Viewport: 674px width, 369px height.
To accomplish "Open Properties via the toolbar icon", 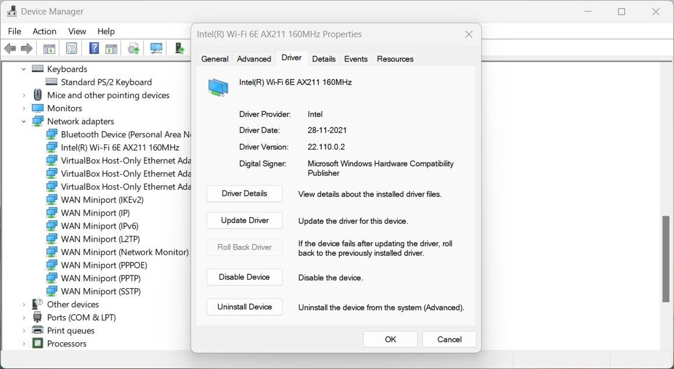I will pyautogui.click(x=71, y=48).
